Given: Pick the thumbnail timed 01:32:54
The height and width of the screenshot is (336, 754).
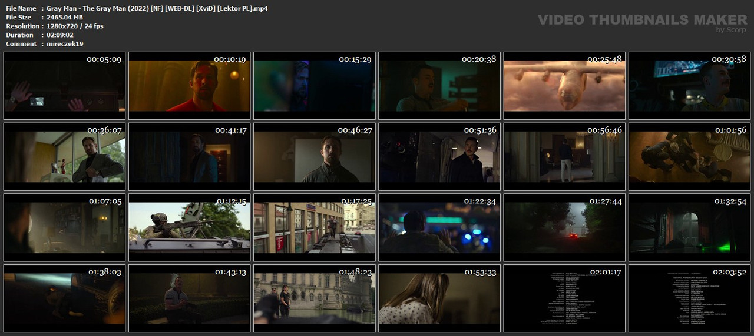Looking at the screenshot, I should pos(689,227).
